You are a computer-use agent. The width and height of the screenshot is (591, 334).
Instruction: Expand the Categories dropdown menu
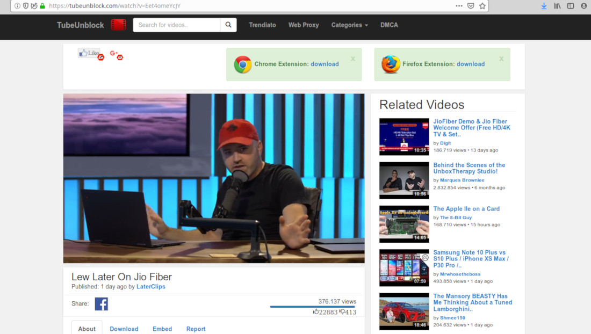coord(349,25)
